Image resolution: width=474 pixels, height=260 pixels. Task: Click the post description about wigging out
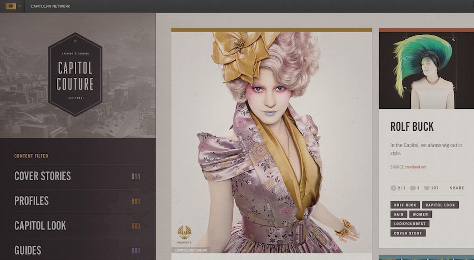[x=426, y=149]
